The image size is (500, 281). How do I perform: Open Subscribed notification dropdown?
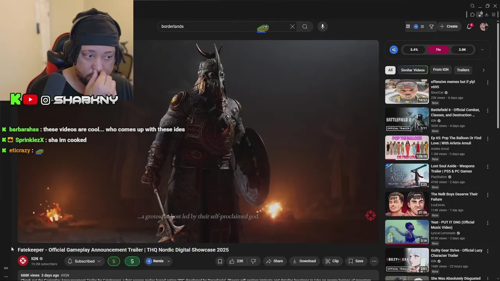coord(84,261)
